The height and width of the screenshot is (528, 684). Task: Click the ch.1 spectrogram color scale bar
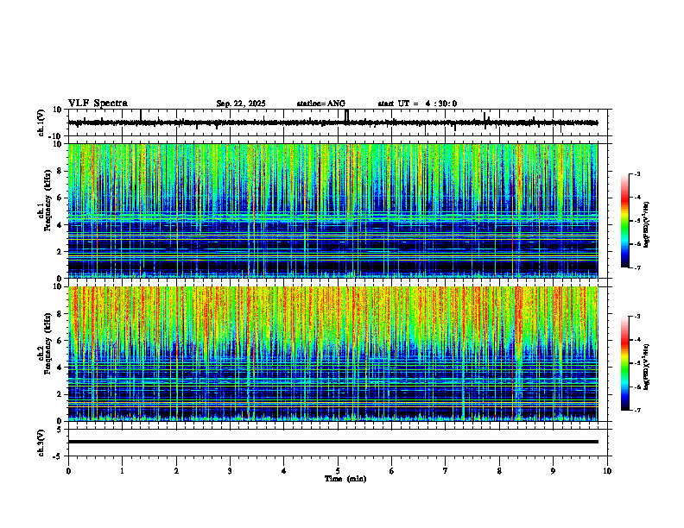(x=624, y=221)
